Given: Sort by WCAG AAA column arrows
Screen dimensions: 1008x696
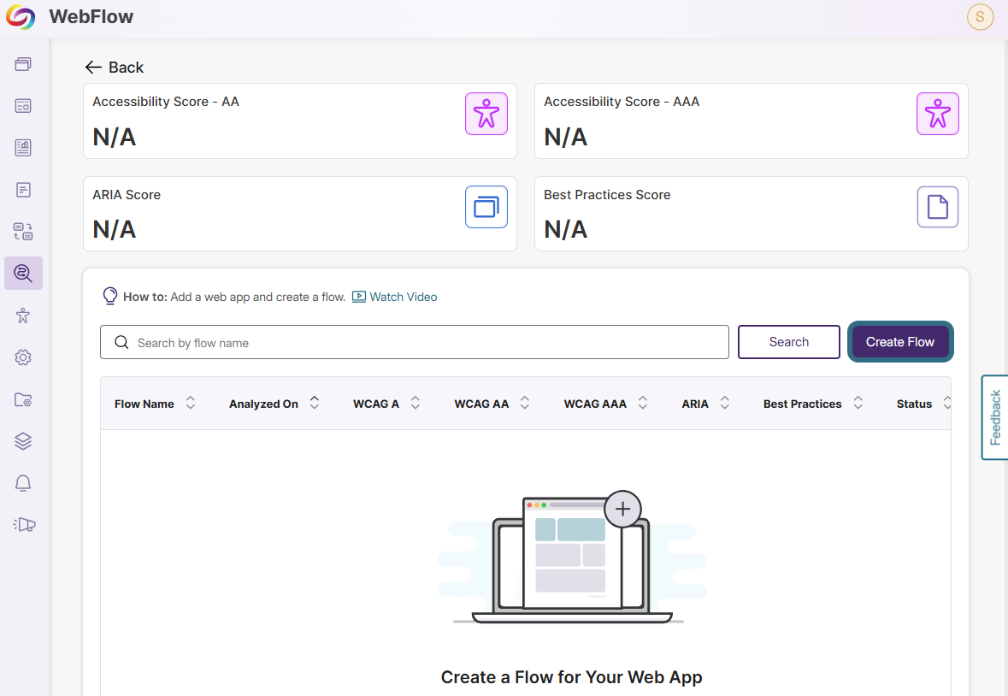Looking at the screenshot, I should (x=643, y=403).
